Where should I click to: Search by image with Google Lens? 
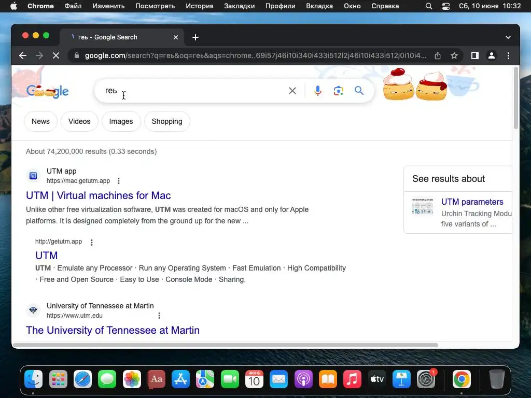(338, 91)
